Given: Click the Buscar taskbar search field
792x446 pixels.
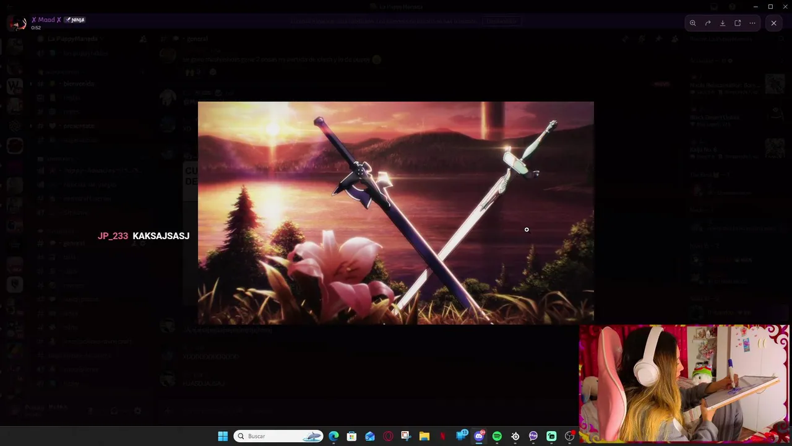Looking at the screenshot, I should tap(278, 436).
